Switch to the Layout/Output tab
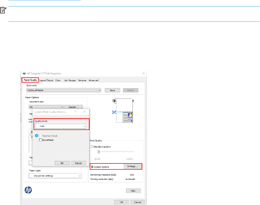Viewport: 260px width, 205px height. [46, 80]
